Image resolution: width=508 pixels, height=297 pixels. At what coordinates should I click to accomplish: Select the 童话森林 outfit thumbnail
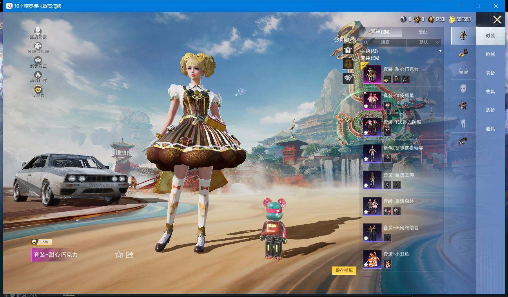(x=372, y=206)
